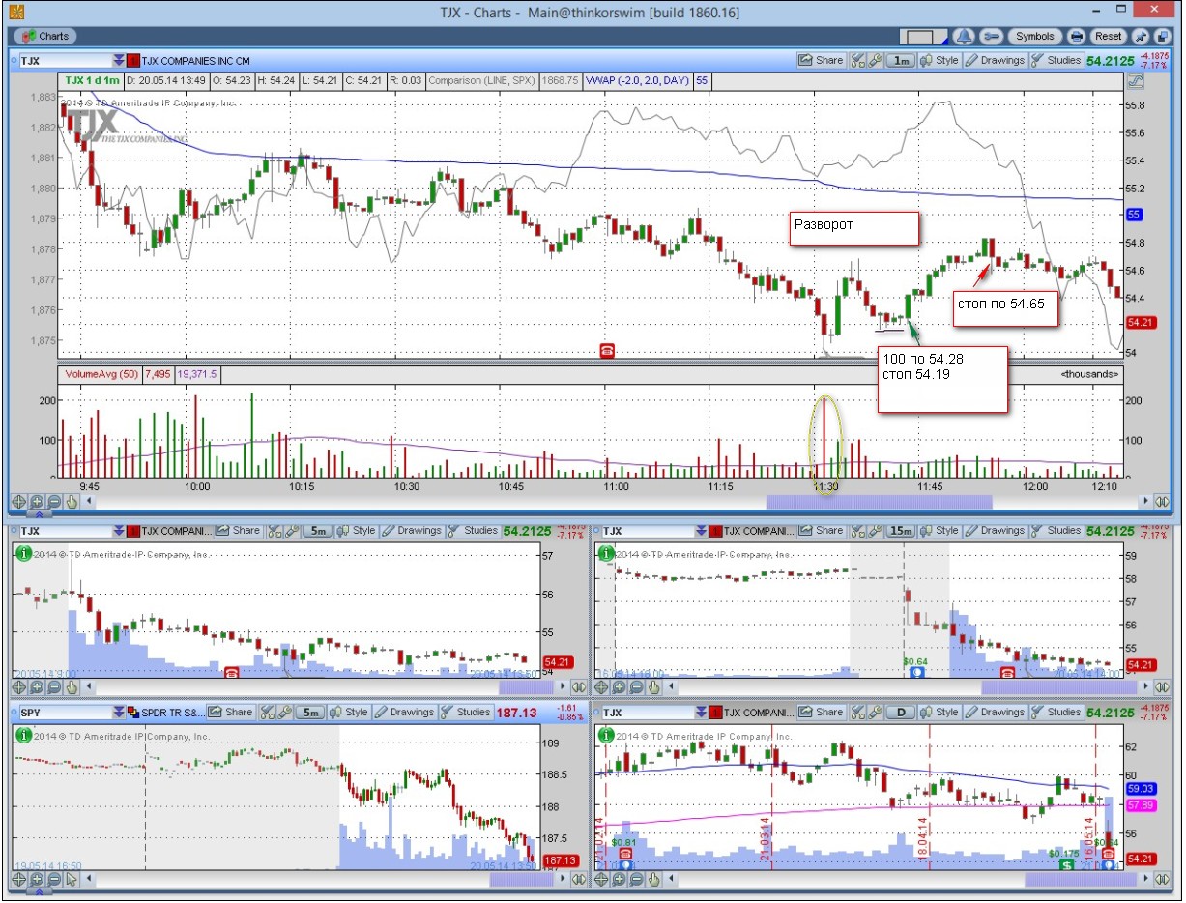Image resolution: width=1186 pixels, height=903 pixels.
Task: Click the green info icon on TJX 15m chart
Action: (606, 553)
